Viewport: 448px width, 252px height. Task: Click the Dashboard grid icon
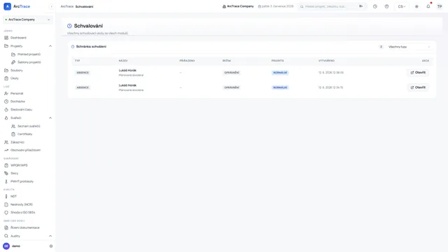(x=6, y=38)
